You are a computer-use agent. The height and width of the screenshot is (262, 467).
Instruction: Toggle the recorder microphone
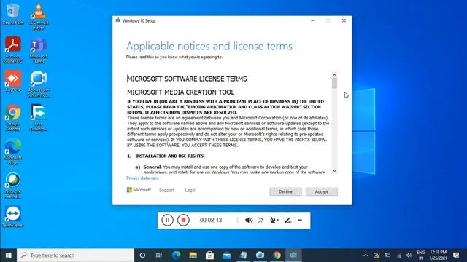(x=260, y=220)
